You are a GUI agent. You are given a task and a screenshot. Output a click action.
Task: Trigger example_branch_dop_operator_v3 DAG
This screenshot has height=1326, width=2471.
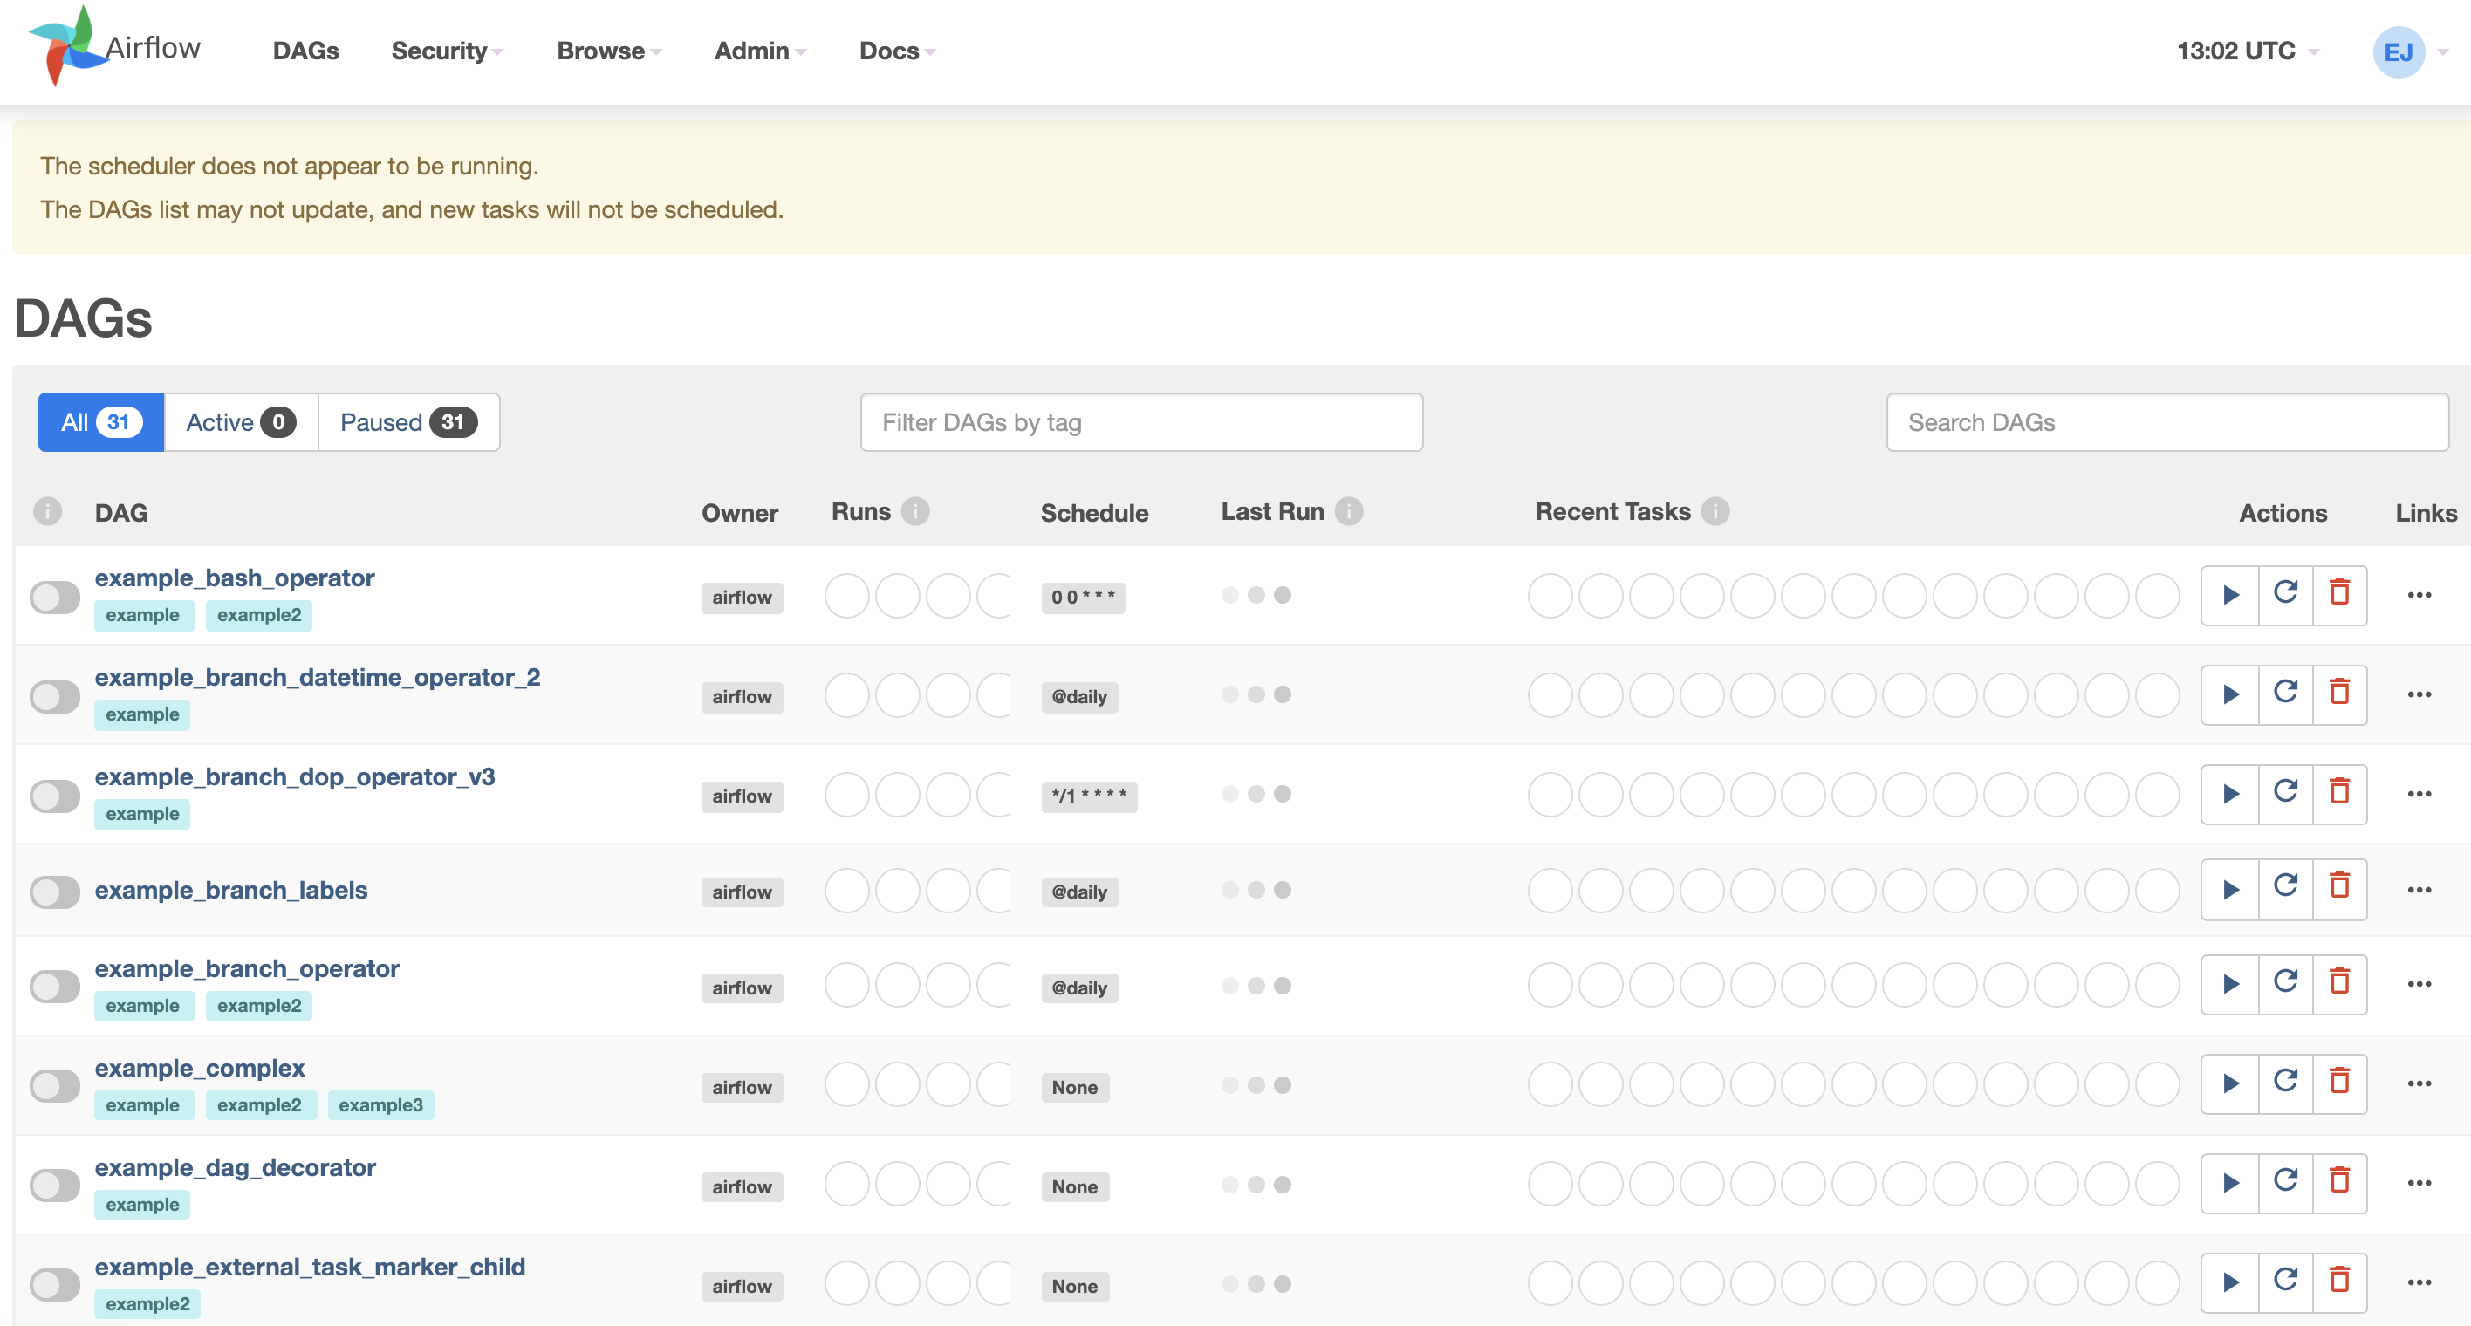2230,795
